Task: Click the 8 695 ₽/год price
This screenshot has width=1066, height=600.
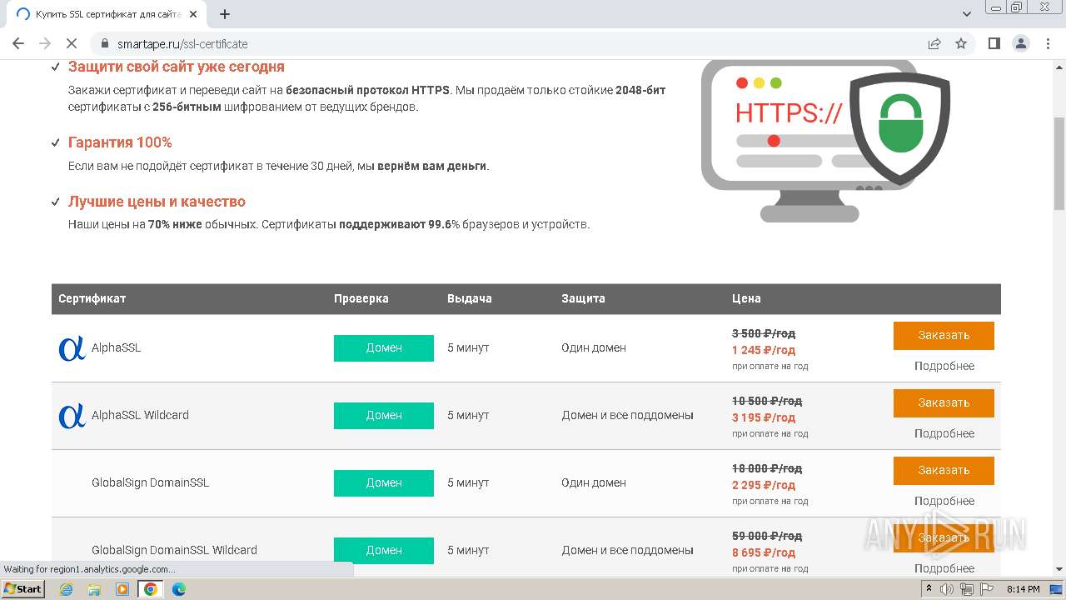Action: click(x=764, y=552)
